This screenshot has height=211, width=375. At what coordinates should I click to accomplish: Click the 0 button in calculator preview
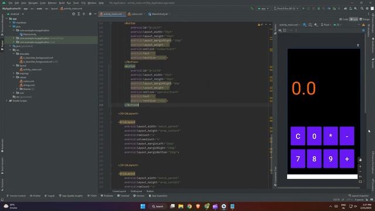(x=314, y=136)
